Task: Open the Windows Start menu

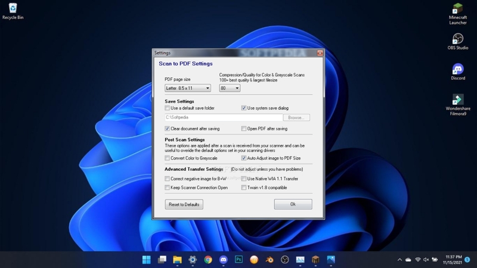Action: pyautogui.click(x=146, y=260)
